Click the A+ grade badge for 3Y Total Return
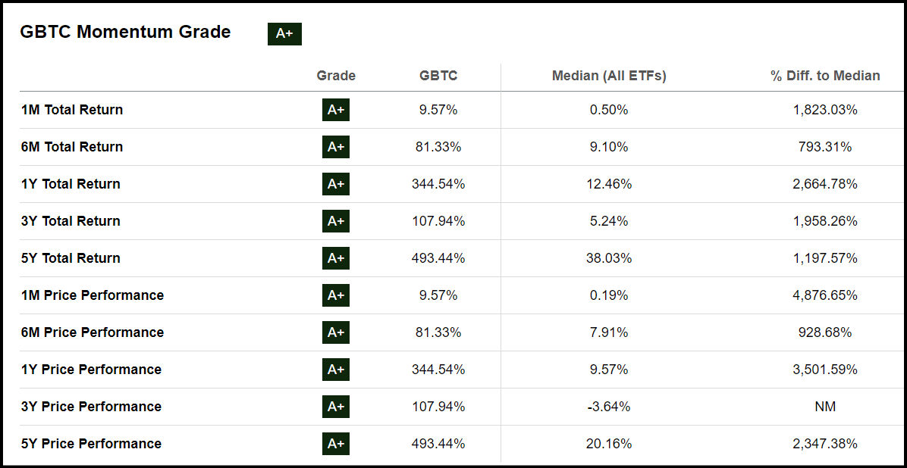Screen dimensions: 907x468 point(336,221)
